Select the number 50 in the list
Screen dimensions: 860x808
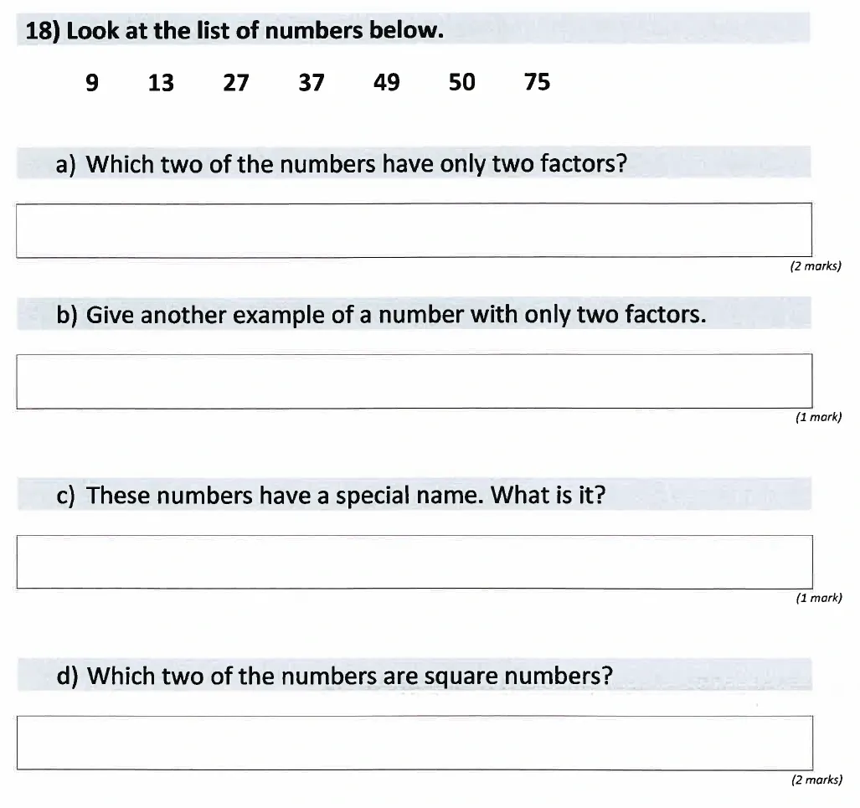click(x=461, y=82)
